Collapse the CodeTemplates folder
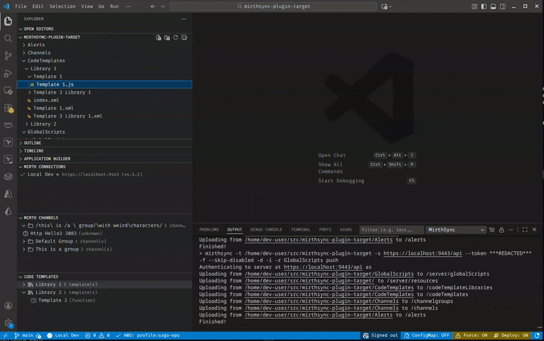544x341 pixels. tap(105, 60)
